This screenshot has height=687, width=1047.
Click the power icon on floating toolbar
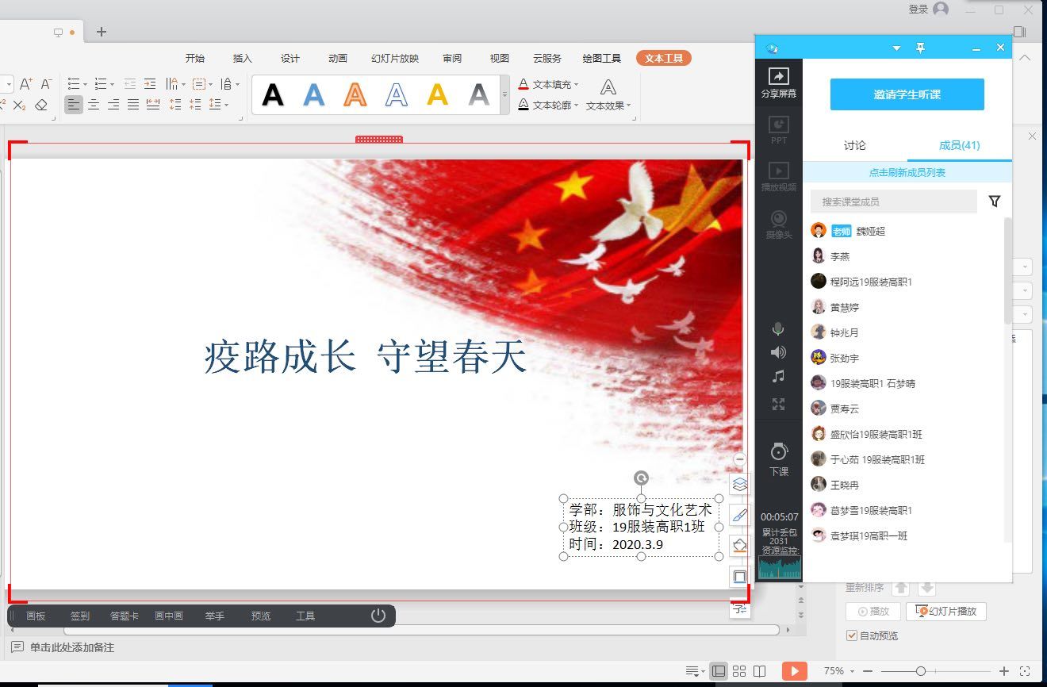click(x=378, y=616)
